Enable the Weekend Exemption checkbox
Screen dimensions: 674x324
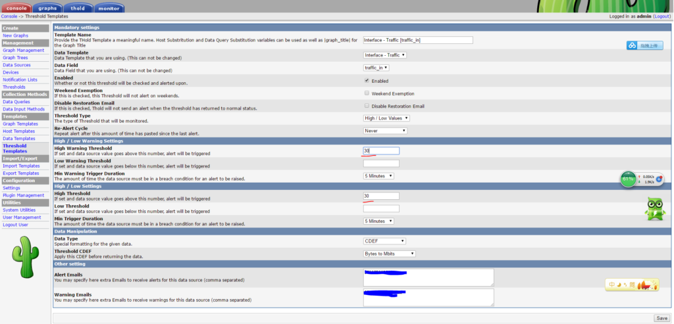(x=367, y=93)
